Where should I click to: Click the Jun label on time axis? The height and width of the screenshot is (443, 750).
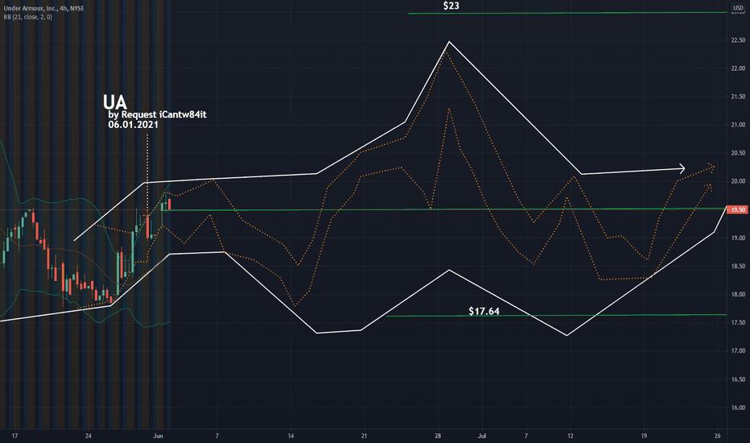pos(158,436)
